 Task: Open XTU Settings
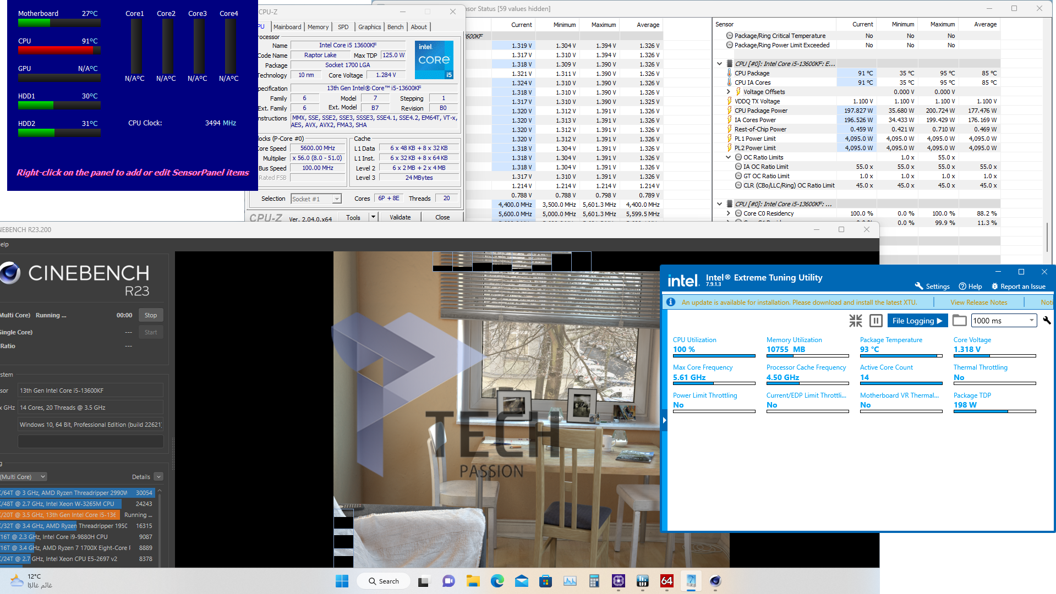tap(932, 287)
